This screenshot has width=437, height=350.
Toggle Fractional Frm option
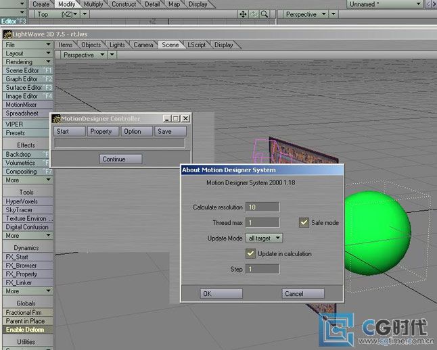pyautogui.click(x=28, y=312)
